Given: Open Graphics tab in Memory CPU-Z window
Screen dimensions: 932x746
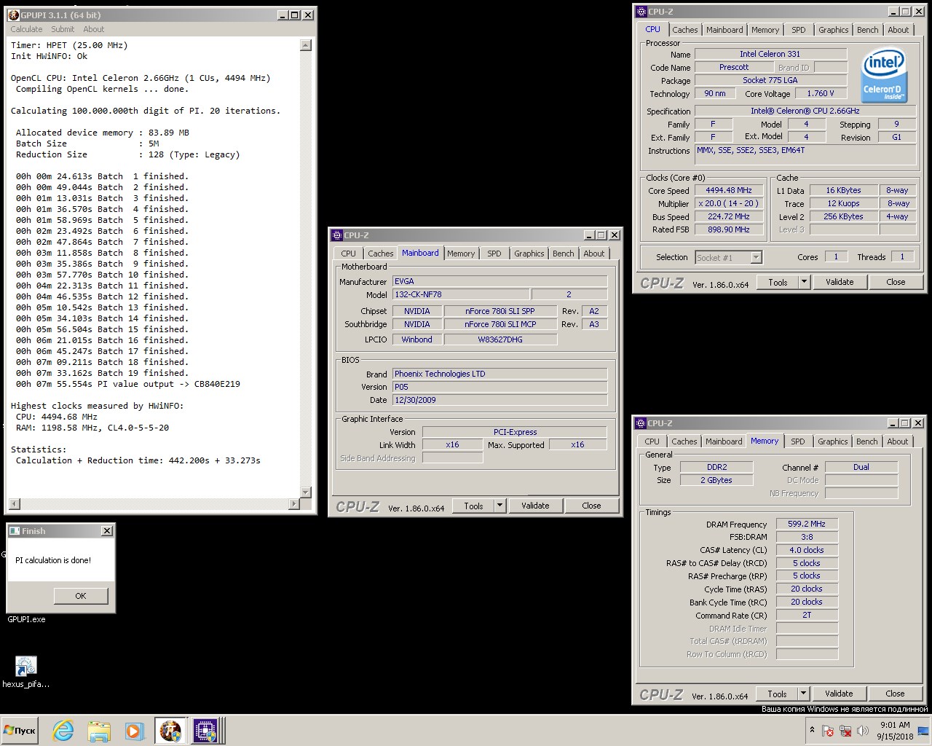Looking at the screenshot, I should coord(833,441).
